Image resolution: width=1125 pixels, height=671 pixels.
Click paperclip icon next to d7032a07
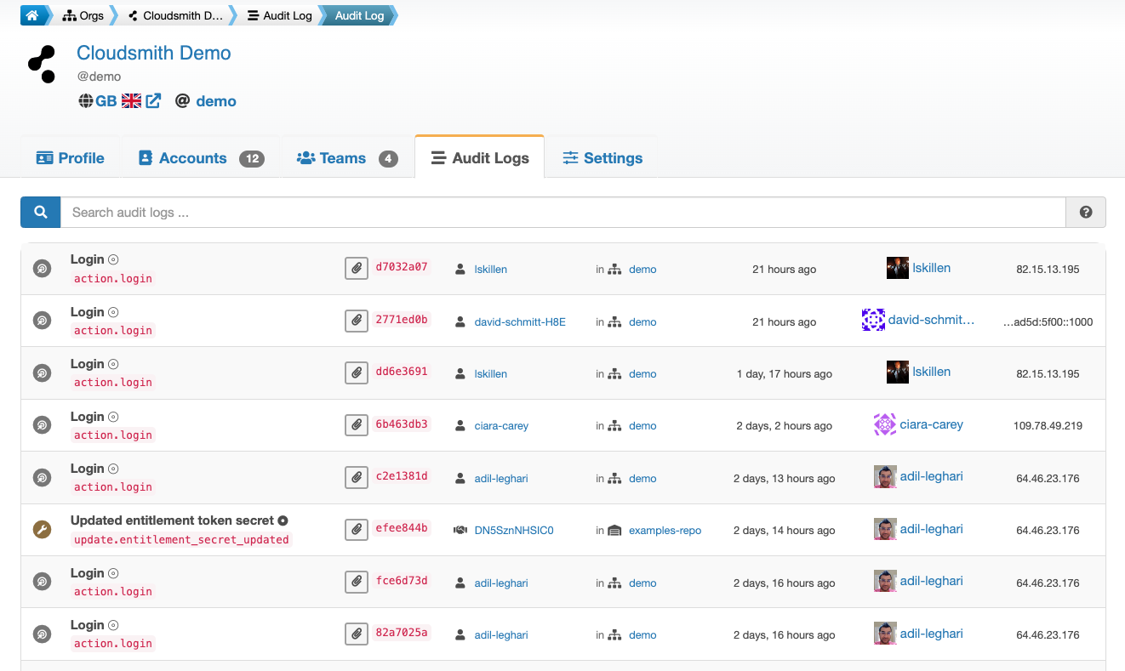tap(356, 268)
